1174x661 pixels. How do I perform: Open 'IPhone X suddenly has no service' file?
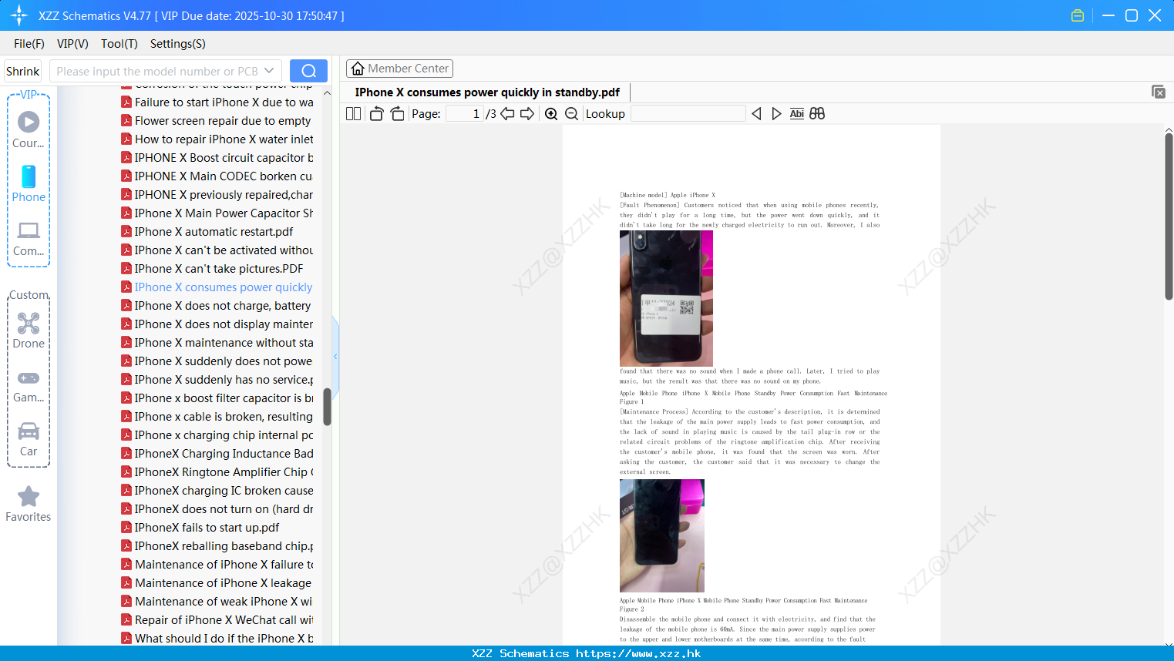point(217,380)
